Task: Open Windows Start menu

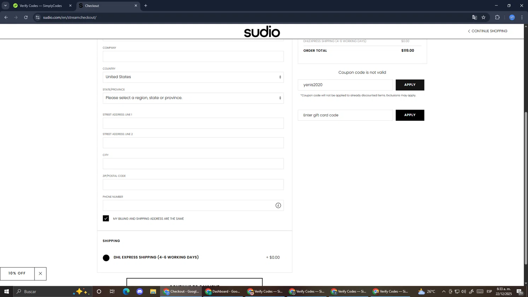Action: coord(6,291)
